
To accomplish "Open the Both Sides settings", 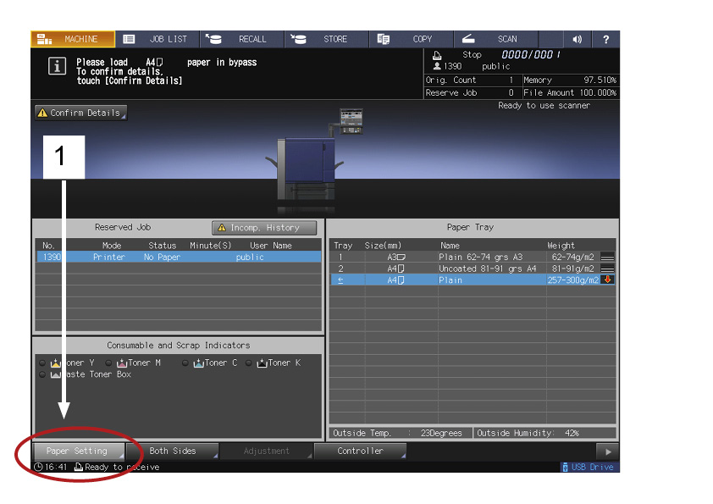I will (x=173, y=451).
